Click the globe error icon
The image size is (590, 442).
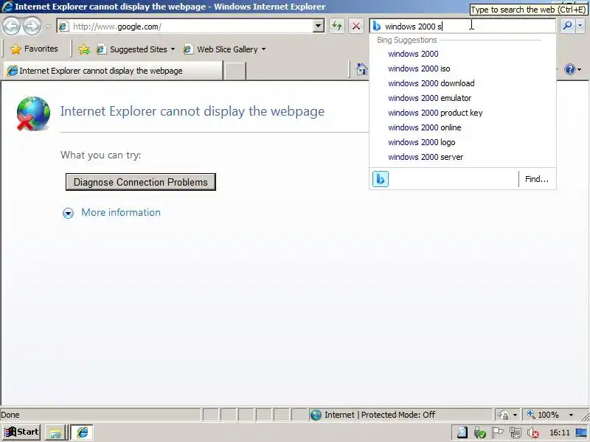point(33,113)
